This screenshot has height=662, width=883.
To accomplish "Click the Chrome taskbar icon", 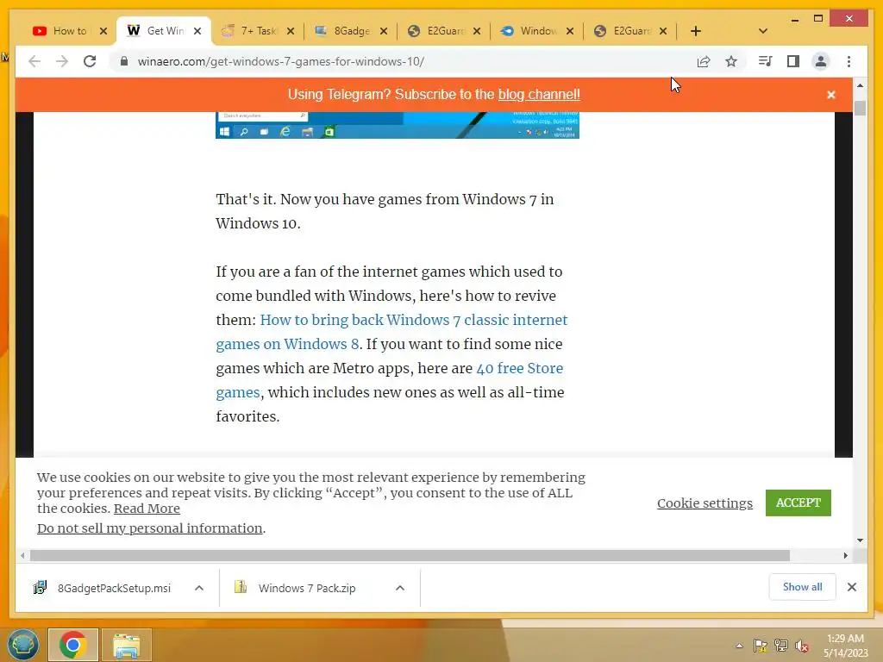I will [73, 645].
